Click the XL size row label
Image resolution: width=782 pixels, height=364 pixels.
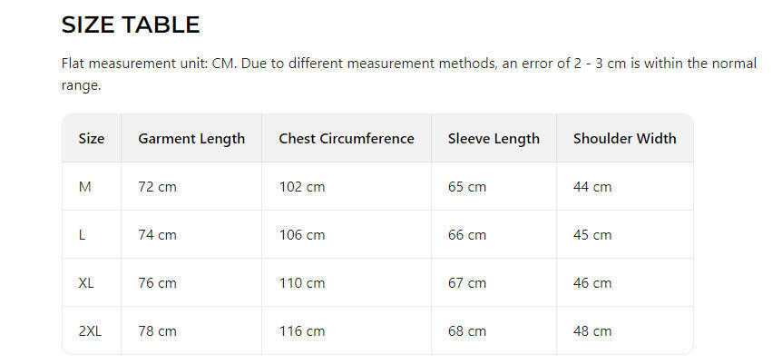86,283
